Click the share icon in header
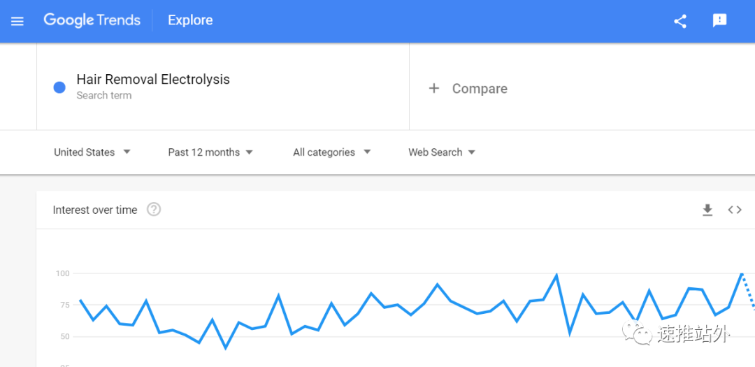 680,21
